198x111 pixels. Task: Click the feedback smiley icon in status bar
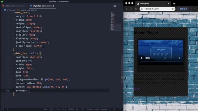114,109
